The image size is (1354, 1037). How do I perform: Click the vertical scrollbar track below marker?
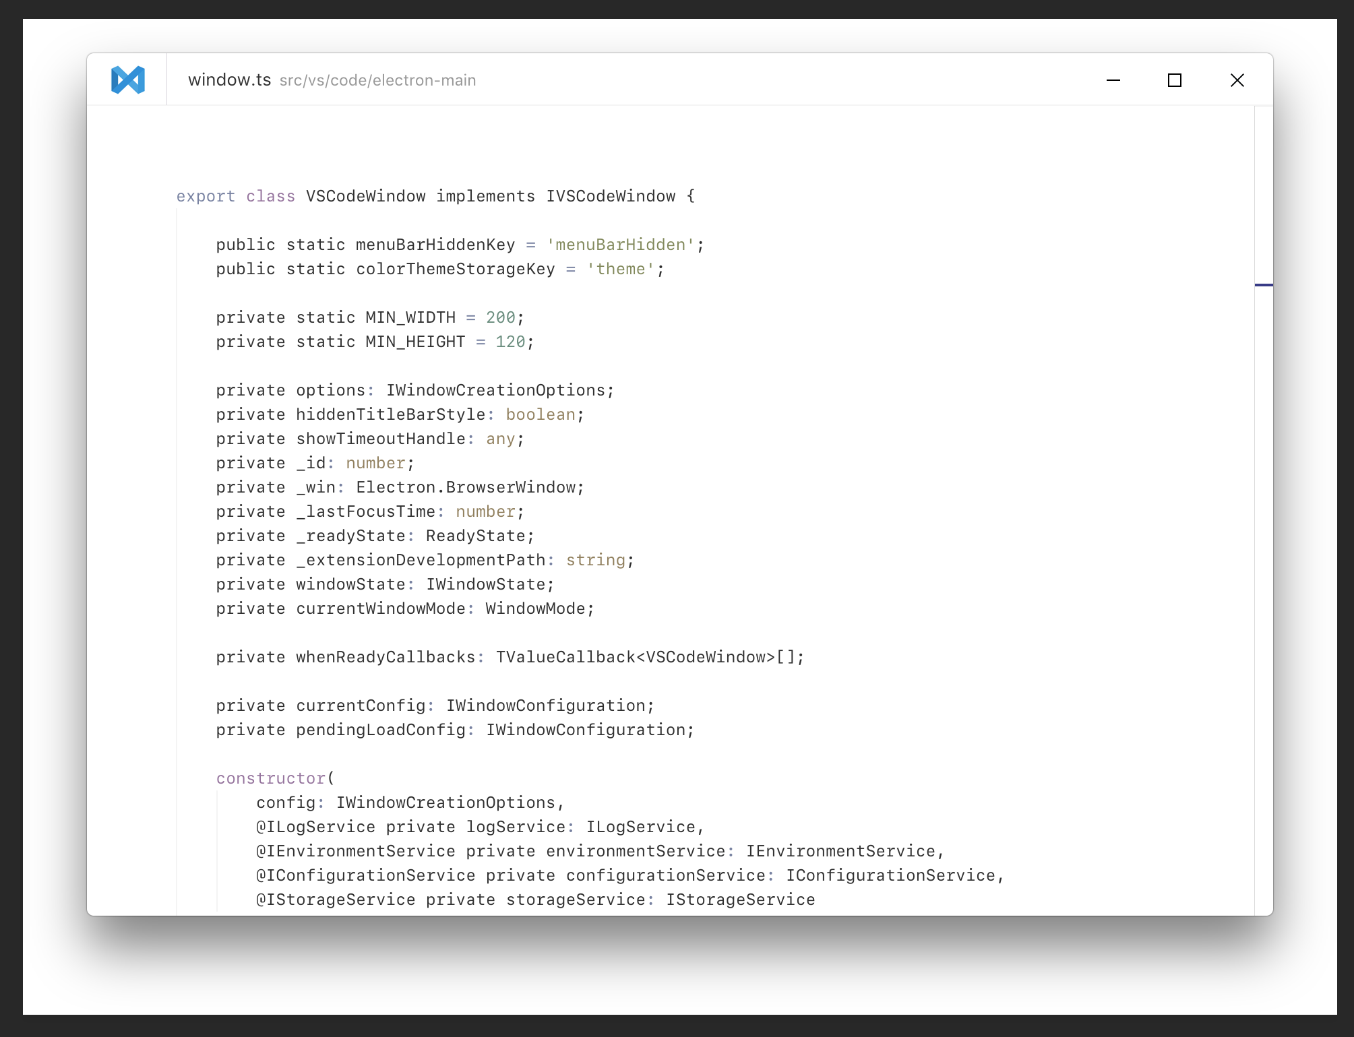click(x=1264, y=539)
